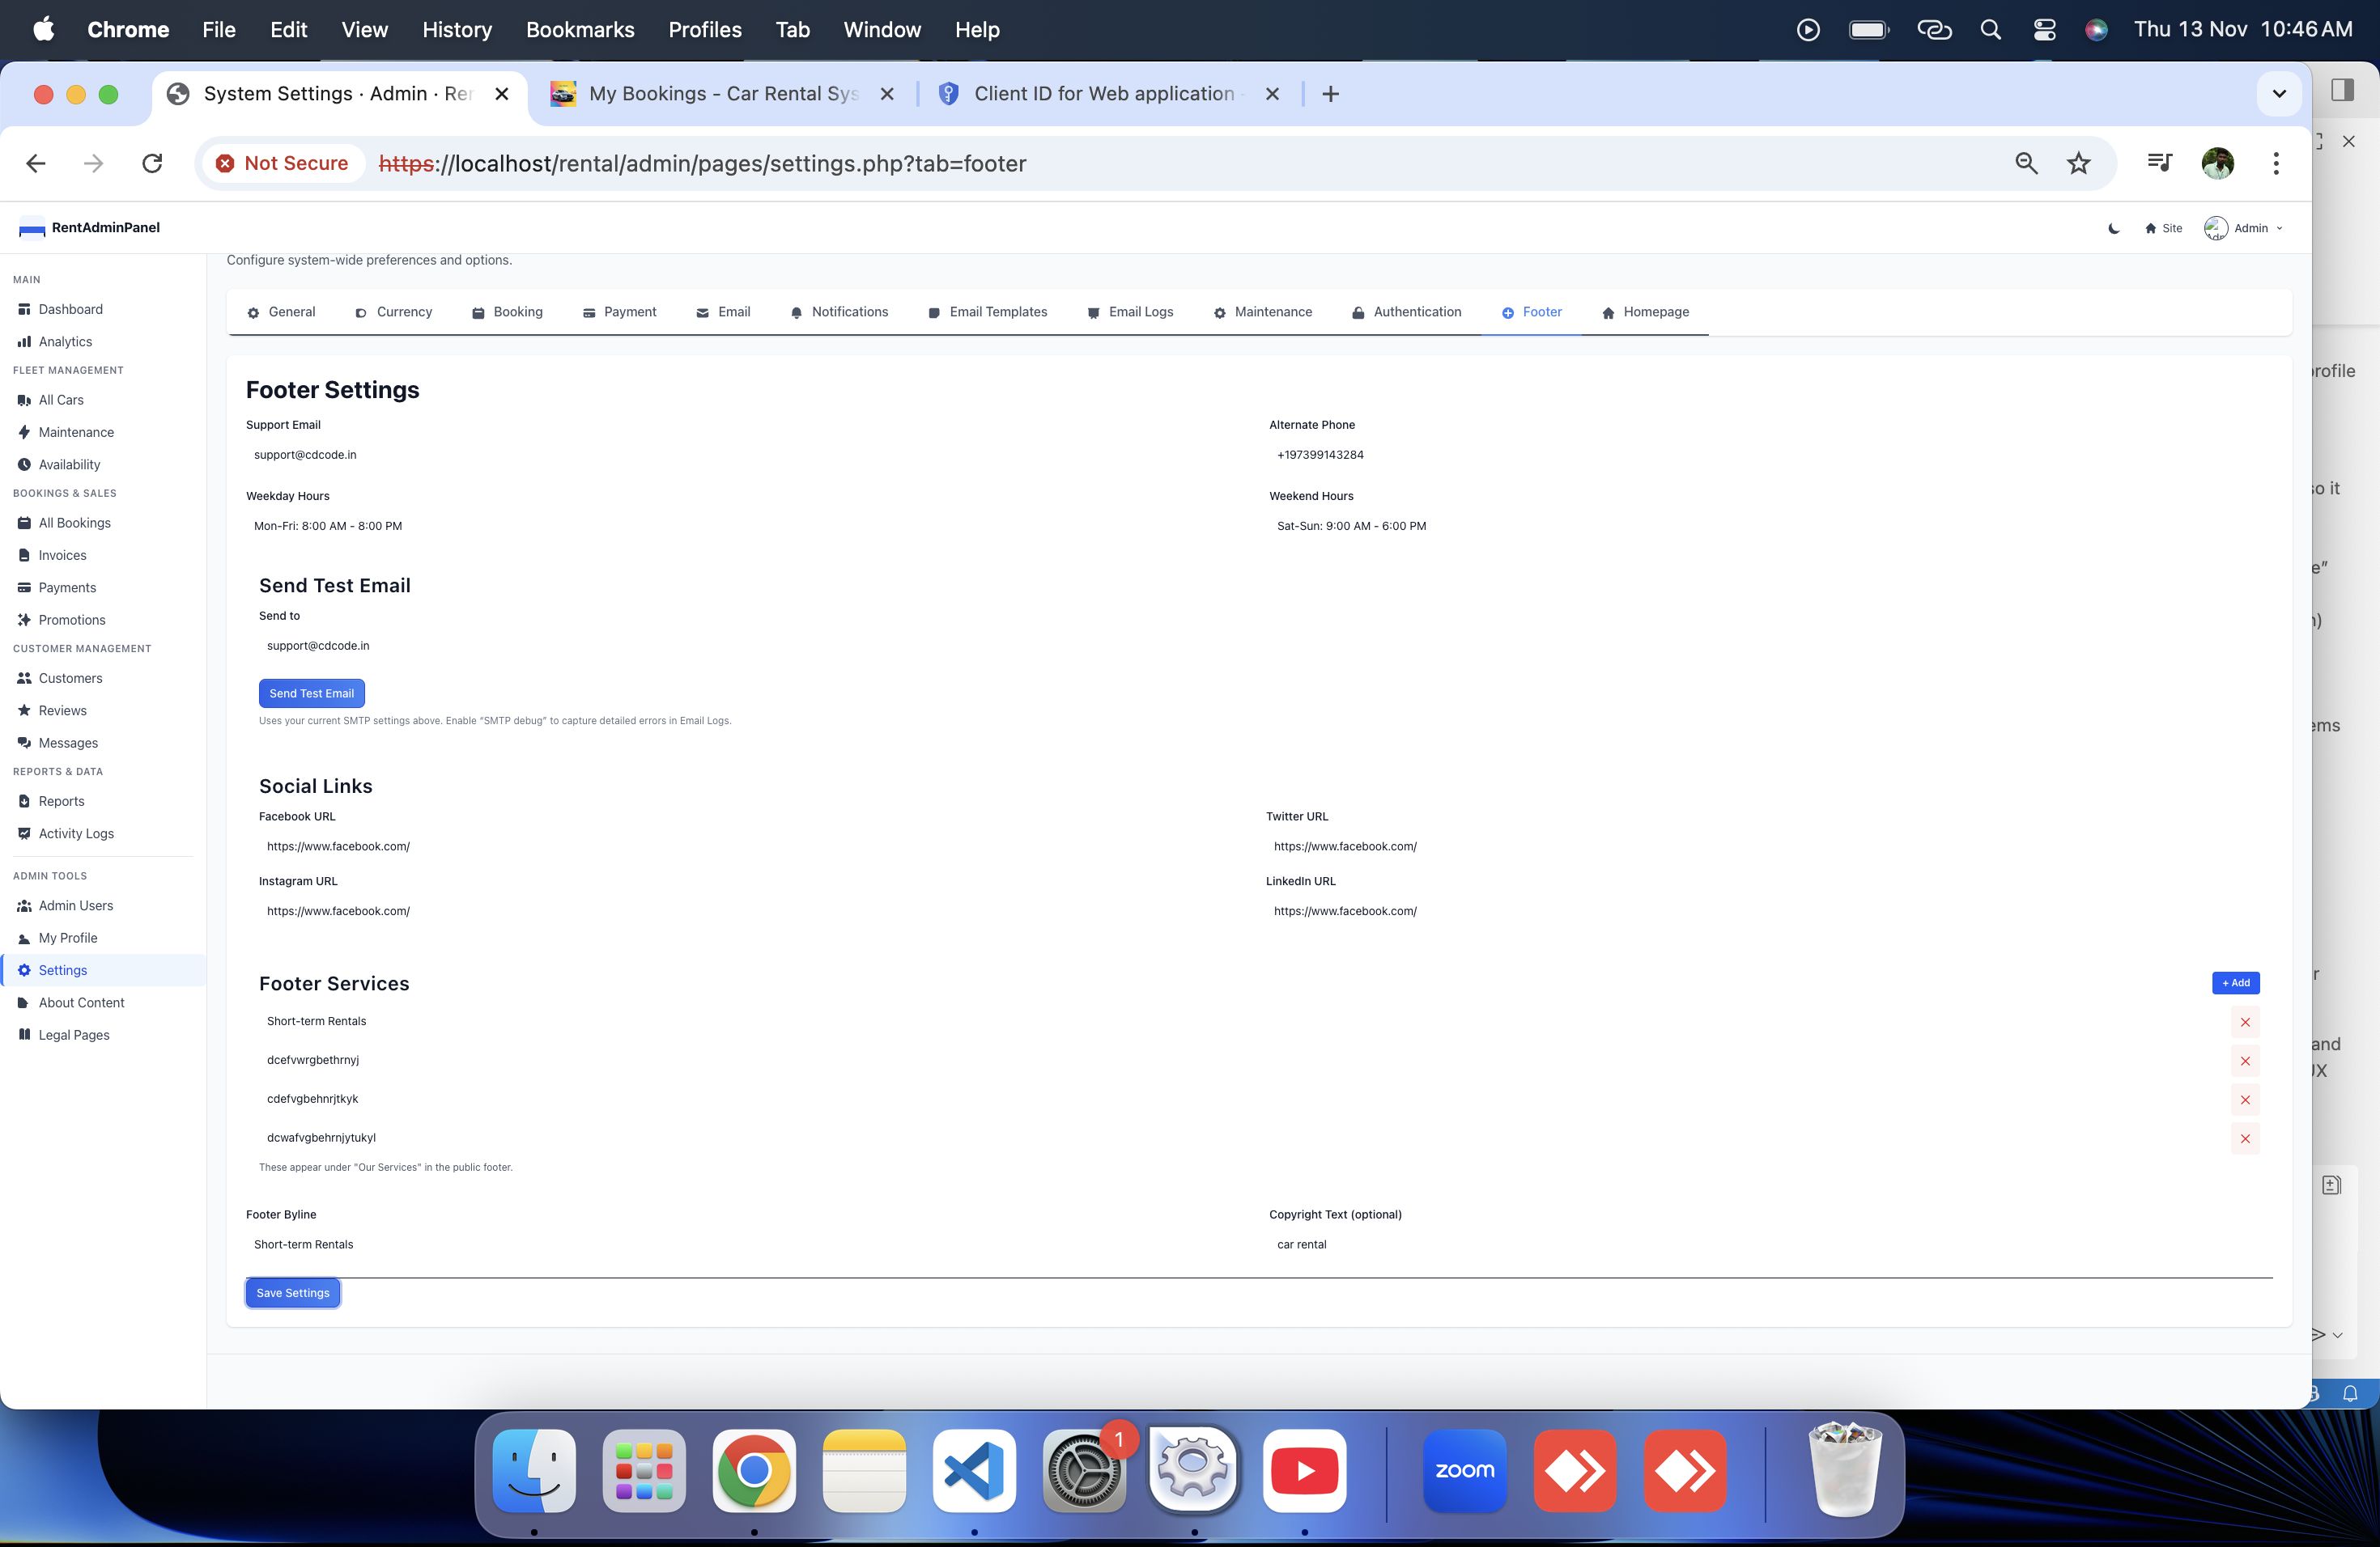Remove the Short-term Rentals footer service
The height and width of the screenshot is (1547, 2380).
point(2245,1021)
